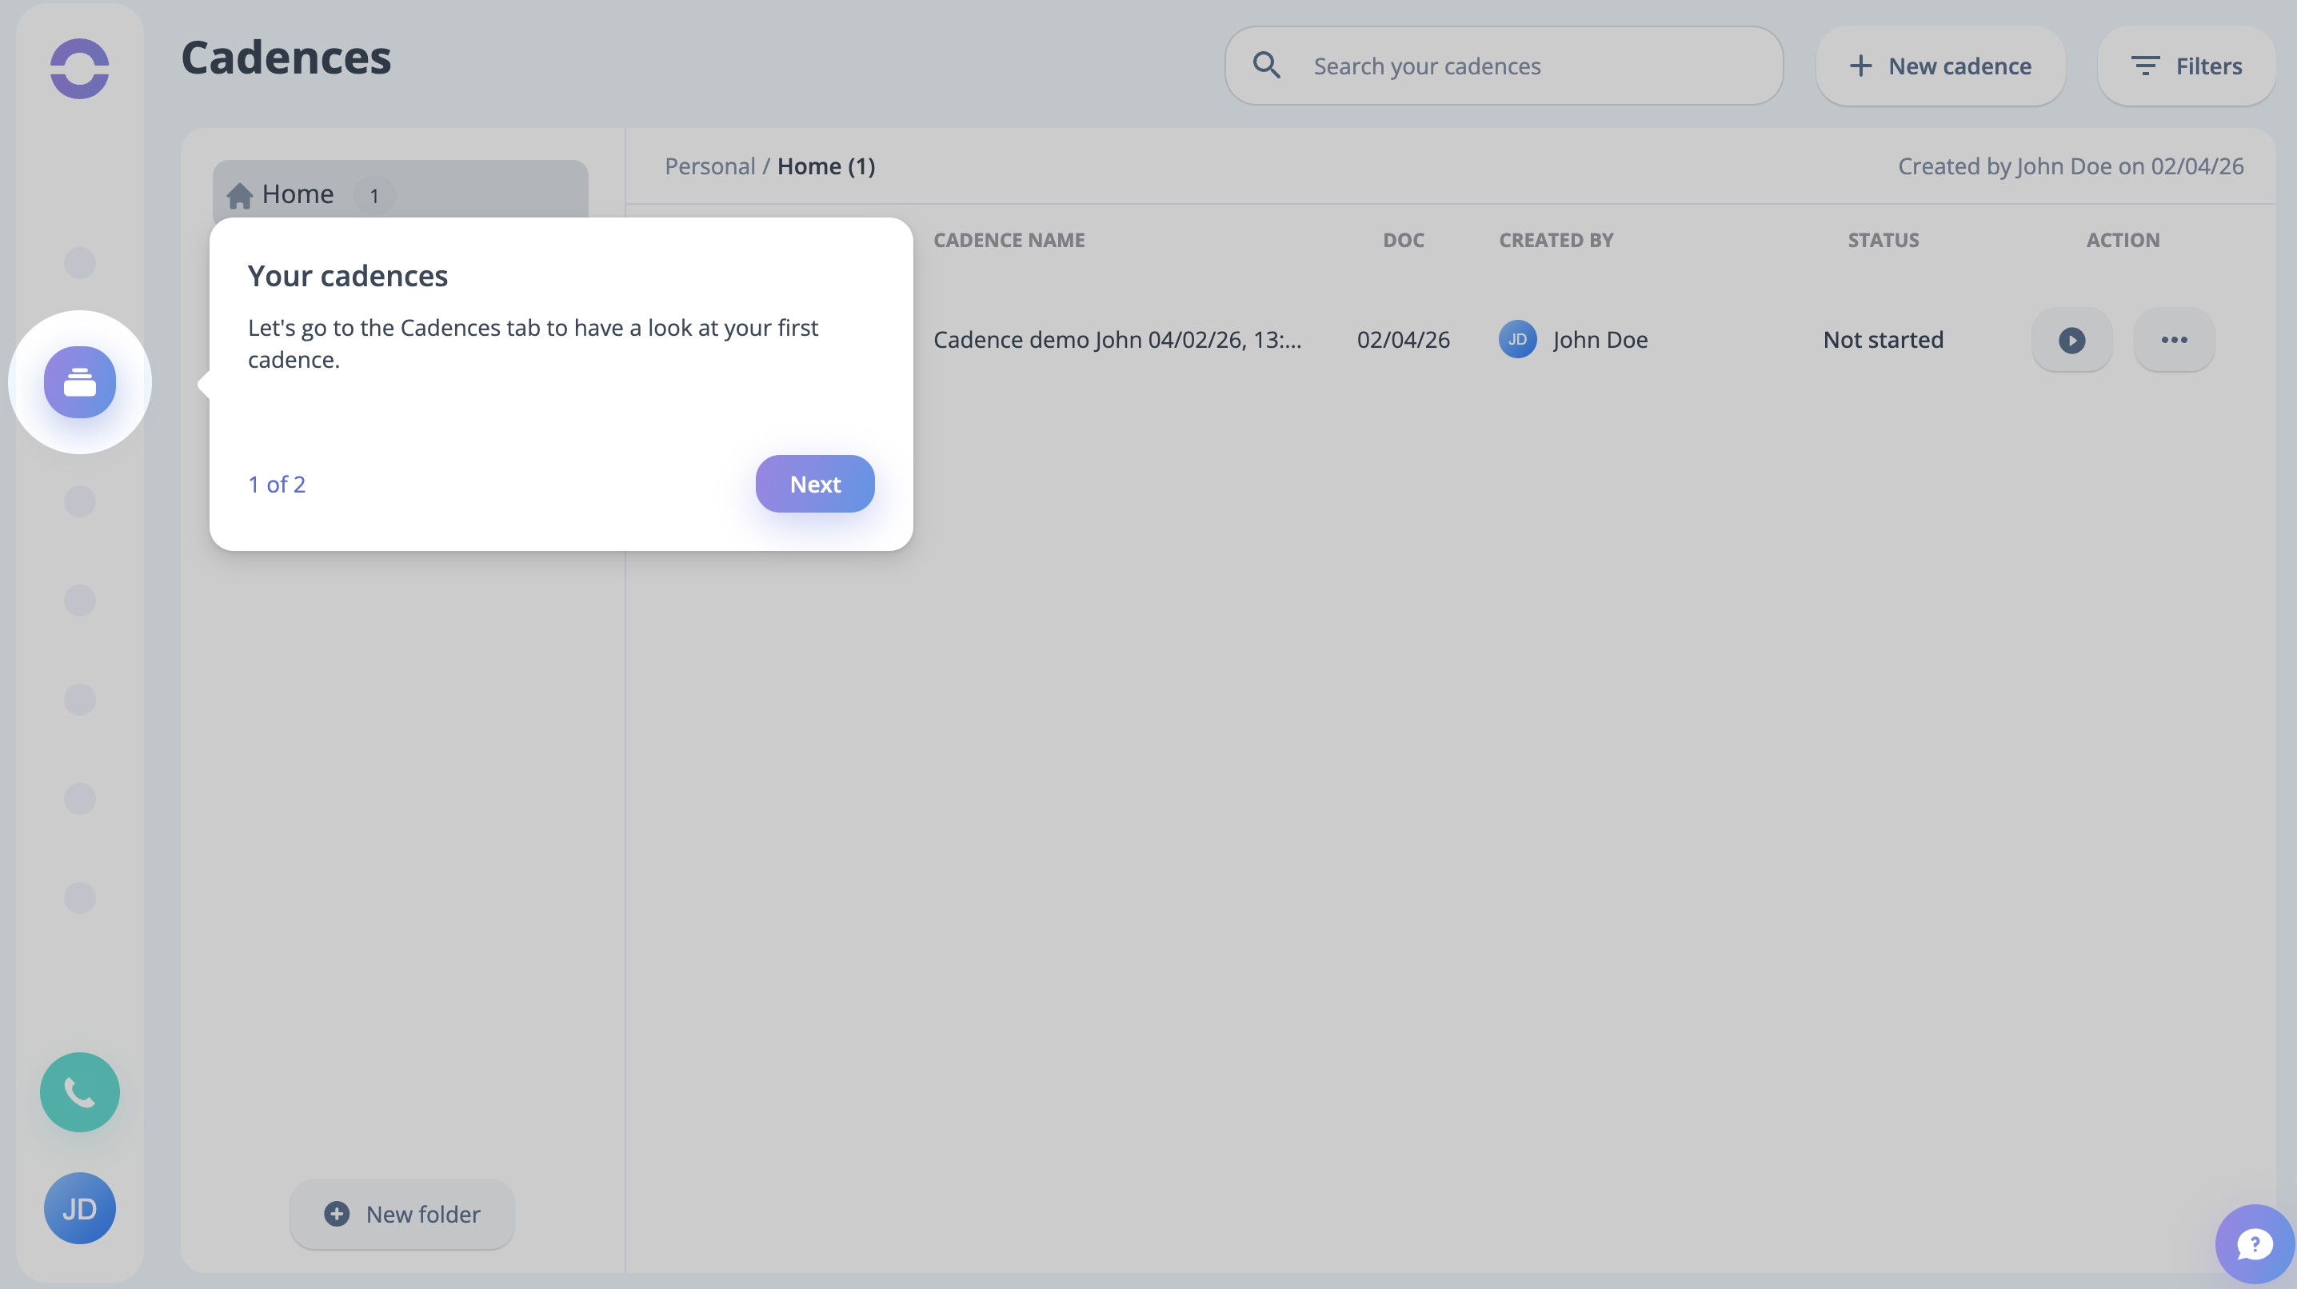Open the Cadence demo John row
The image size is (2297, 1289).
click(1117, 340)
